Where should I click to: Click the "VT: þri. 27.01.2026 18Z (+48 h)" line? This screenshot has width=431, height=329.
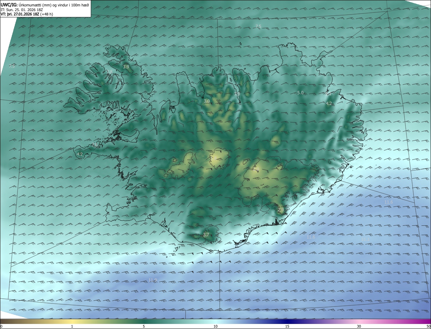pos(27,14)
